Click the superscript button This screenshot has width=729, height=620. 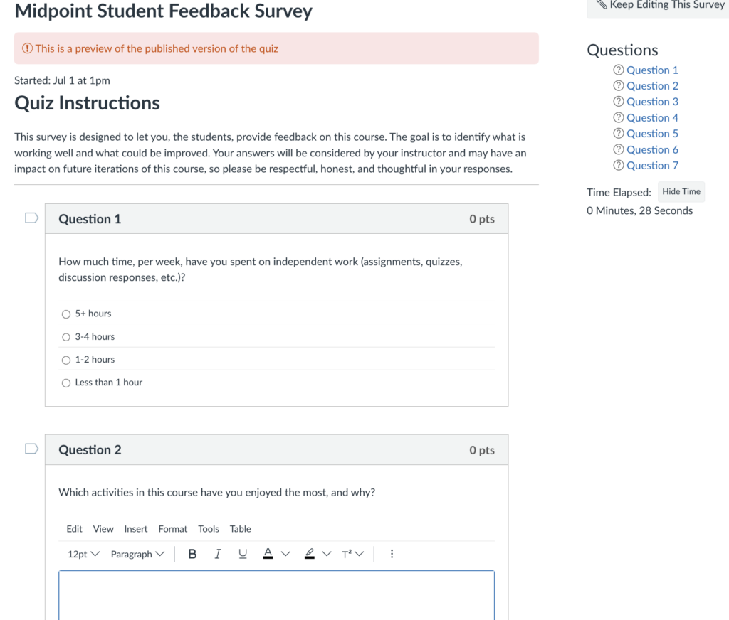[x=347, y=554]
